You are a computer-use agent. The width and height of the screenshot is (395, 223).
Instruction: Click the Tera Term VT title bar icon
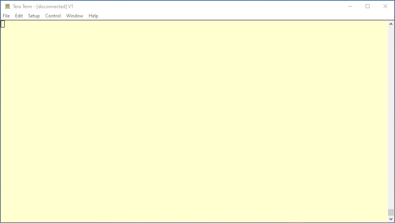8,6
